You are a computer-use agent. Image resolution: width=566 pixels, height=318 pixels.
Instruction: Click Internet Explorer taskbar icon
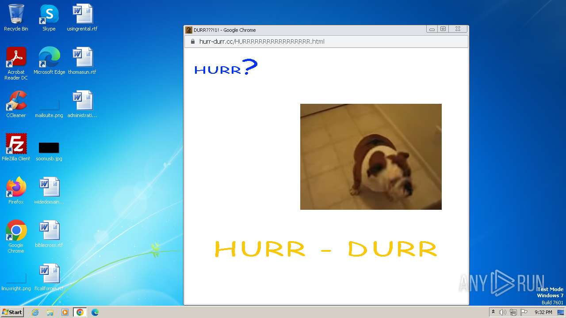pos(35,312)
